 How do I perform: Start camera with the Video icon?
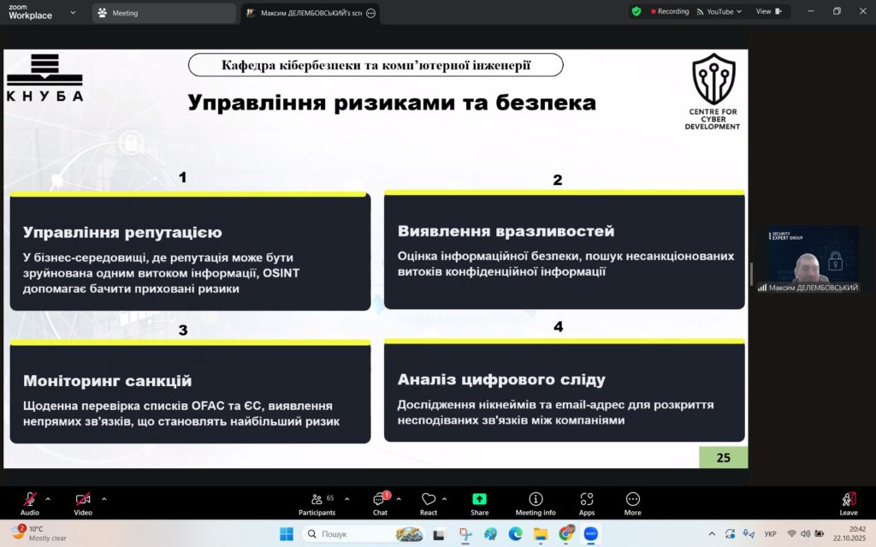(x=83, y=500)
